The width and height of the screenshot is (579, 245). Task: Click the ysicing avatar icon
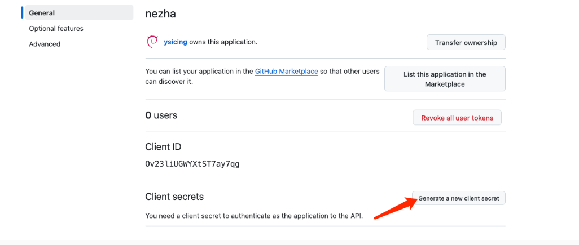[152, 42]
